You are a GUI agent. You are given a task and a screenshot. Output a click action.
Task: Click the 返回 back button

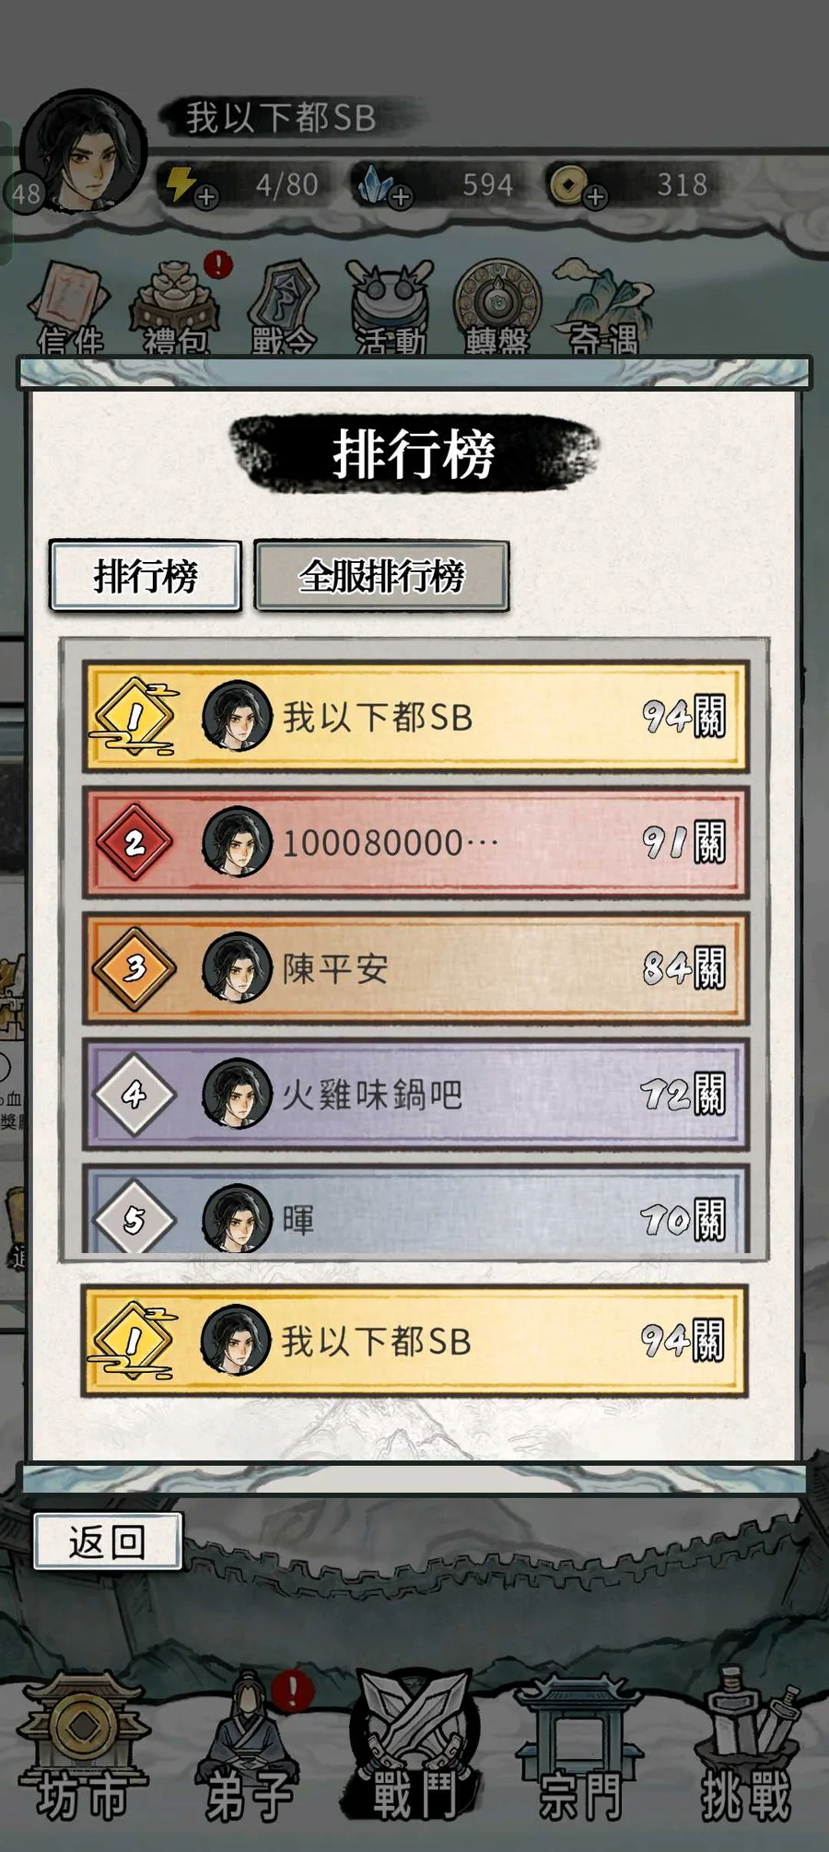pyautogui.click(x=107, y=1541)
